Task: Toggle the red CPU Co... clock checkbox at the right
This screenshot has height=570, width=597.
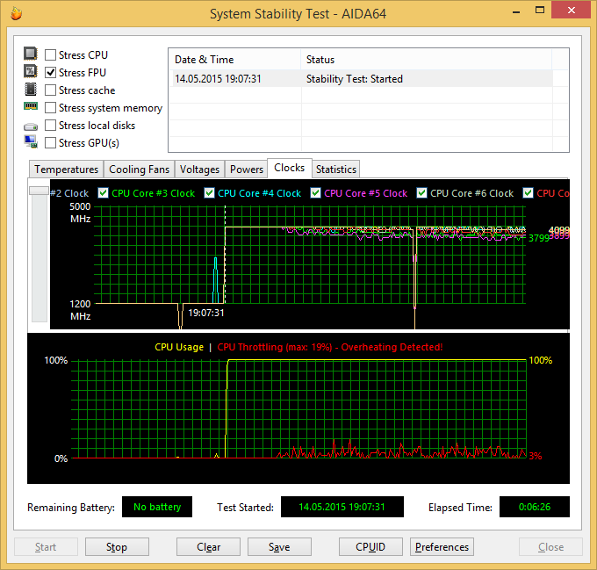Action: click(528, 193)
